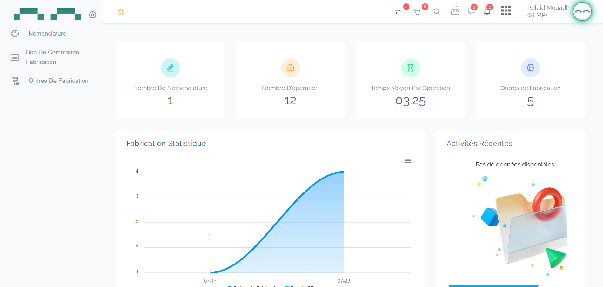
Task: Open the chat messages icon
Action: [x=471, y=12]
